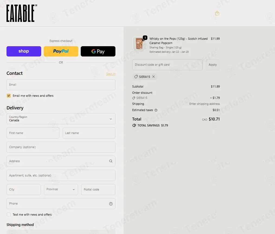Click the SIERA15 tag icon in discount chip

tap(136, 76)
